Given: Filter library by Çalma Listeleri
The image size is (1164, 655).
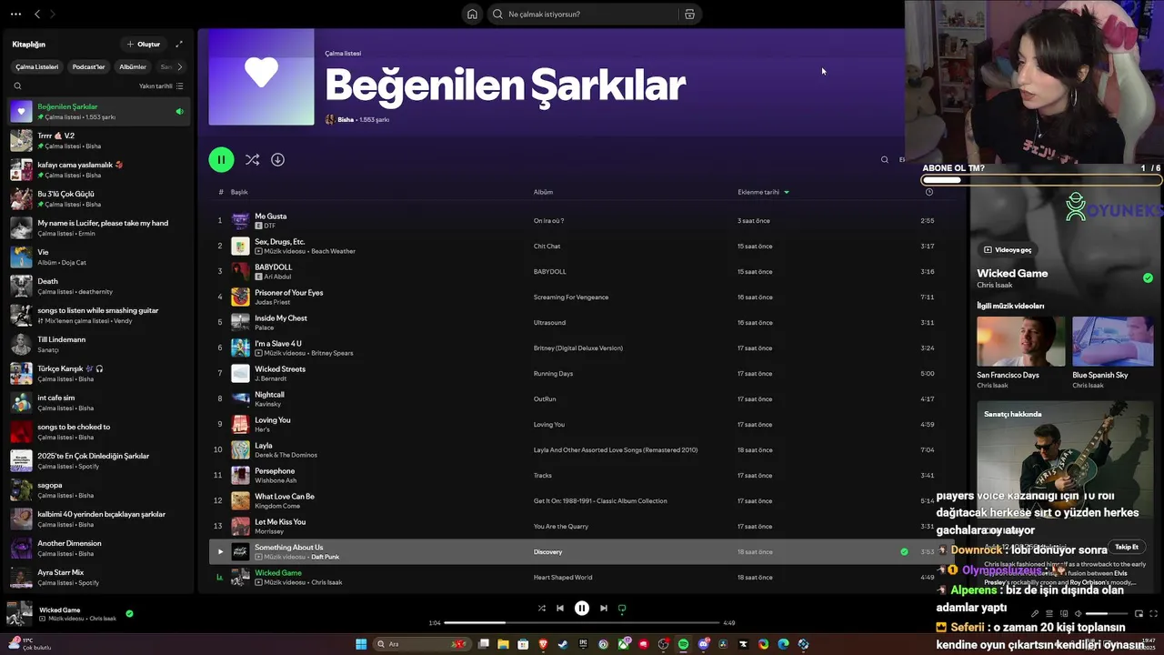Looking at the screenshot, I should tap(36, 66).
